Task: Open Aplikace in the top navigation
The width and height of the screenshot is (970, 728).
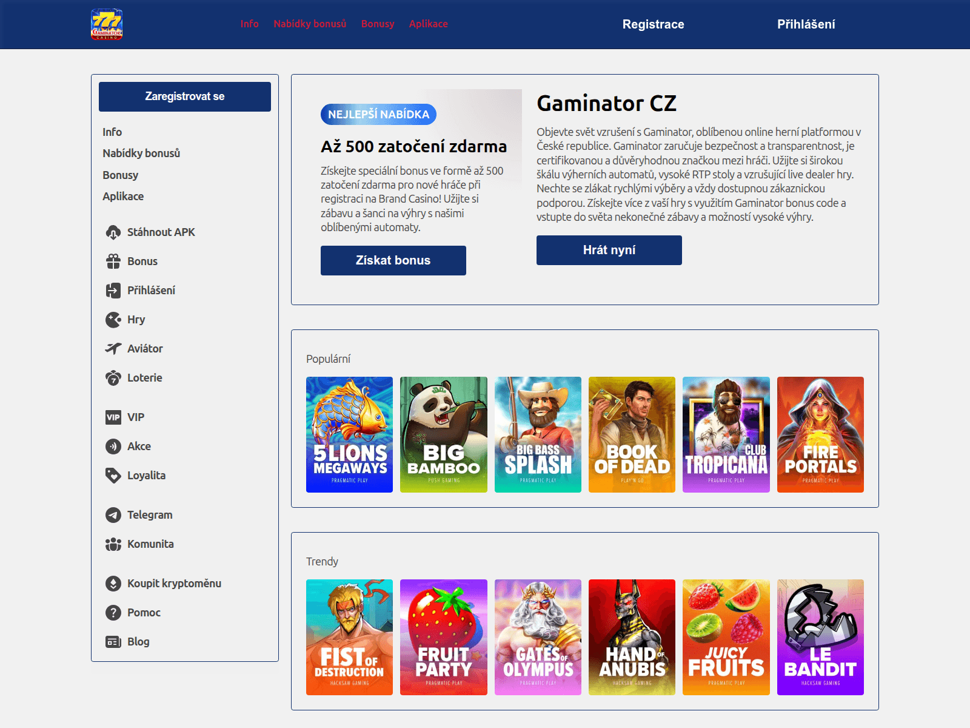Action: (428, 24)
